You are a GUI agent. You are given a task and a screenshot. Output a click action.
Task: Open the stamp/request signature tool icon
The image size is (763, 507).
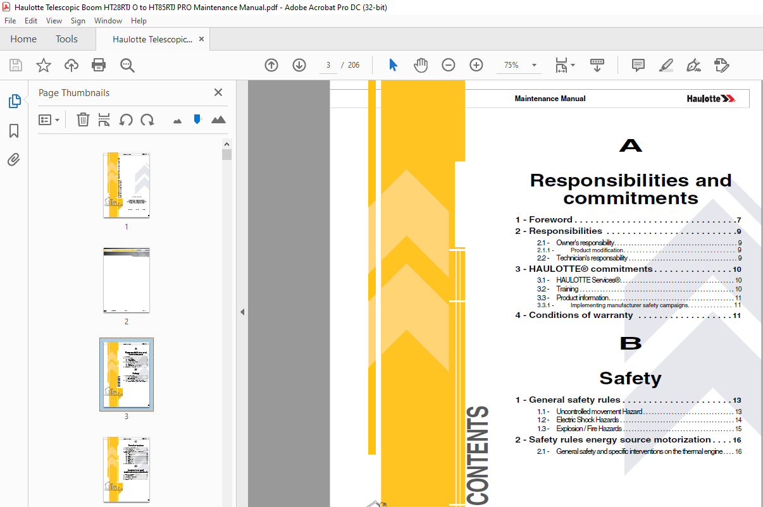[x=722, y=65]
